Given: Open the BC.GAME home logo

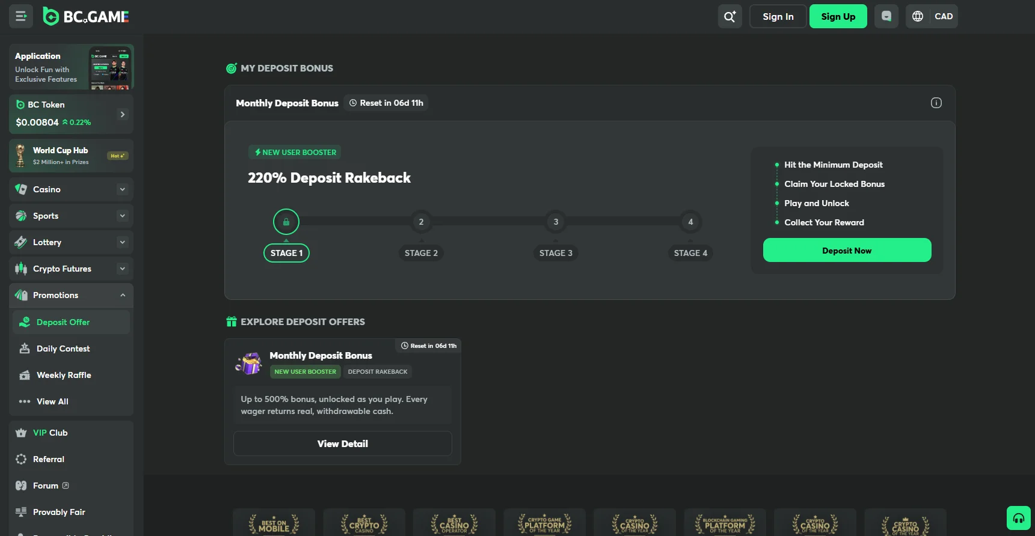Looking at the screenshot, I should click(x=86, y=16).
